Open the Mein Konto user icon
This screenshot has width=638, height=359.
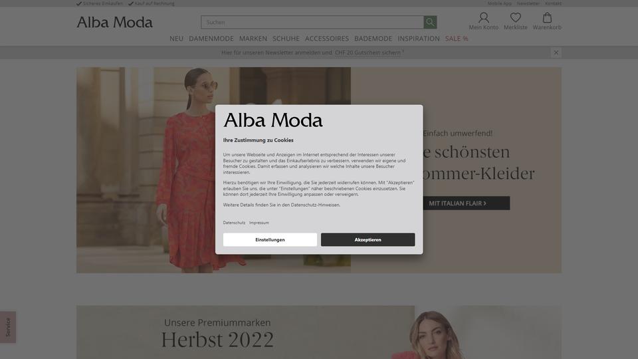click(483, 17)
